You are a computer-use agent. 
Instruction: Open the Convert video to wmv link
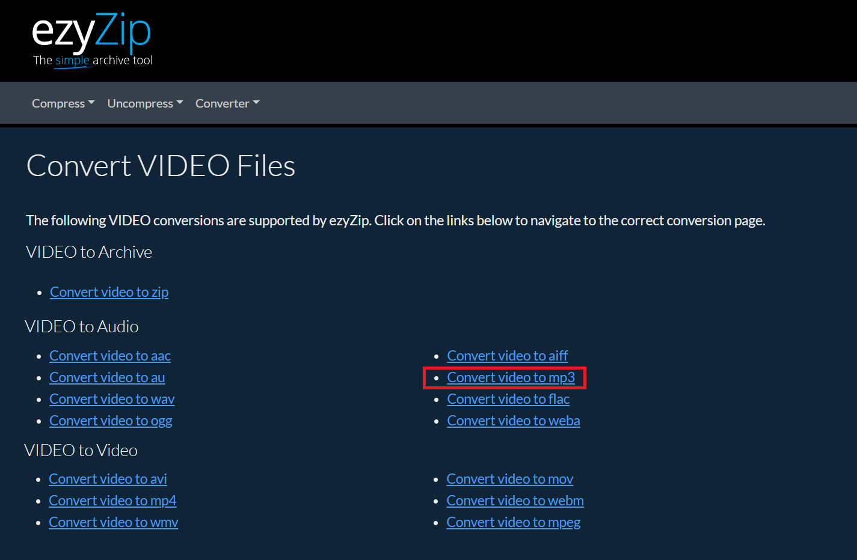[x=114, y=522]
